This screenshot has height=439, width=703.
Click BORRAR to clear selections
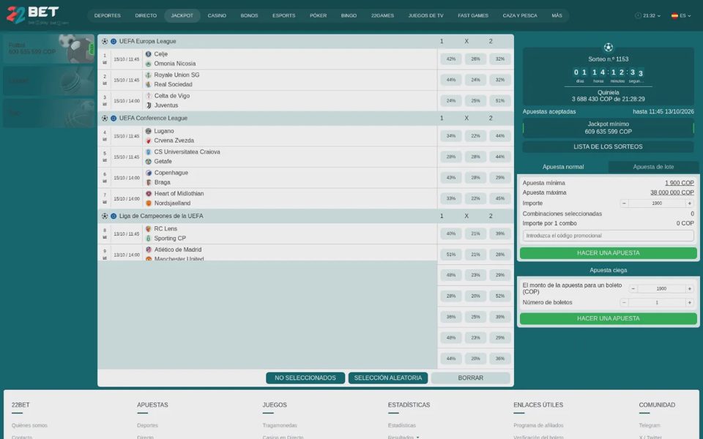[x=470, y=378]
